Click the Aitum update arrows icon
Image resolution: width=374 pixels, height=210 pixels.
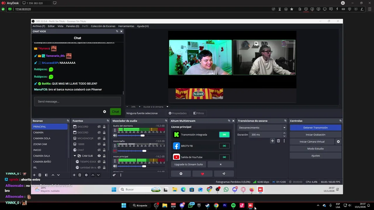click(224, 174)
